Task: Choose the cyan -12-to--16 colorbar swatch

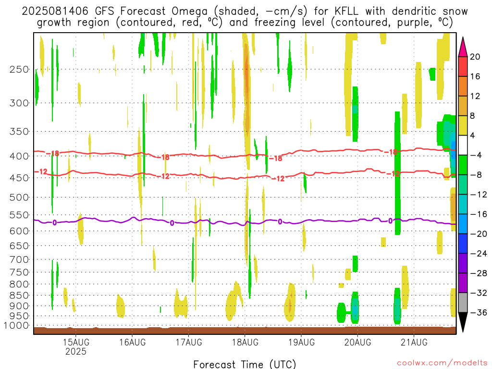Action: tap(463, 204)
